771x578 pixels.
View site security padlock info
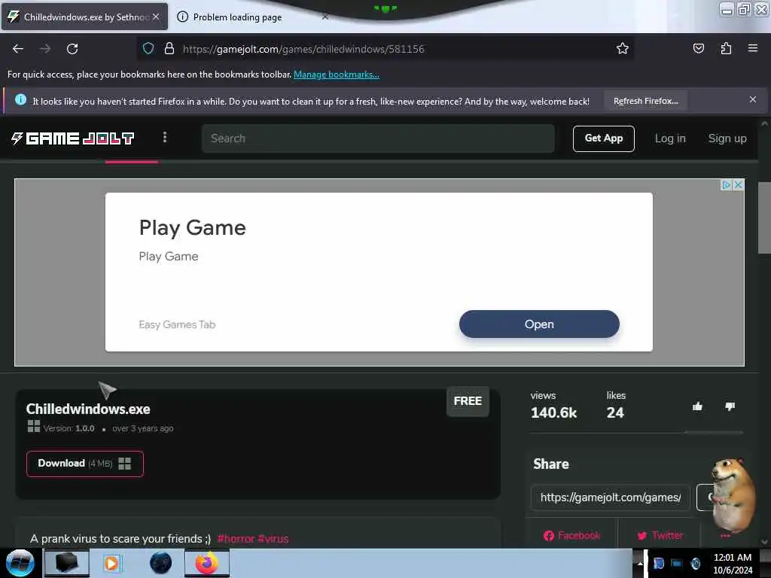[169, 48]
